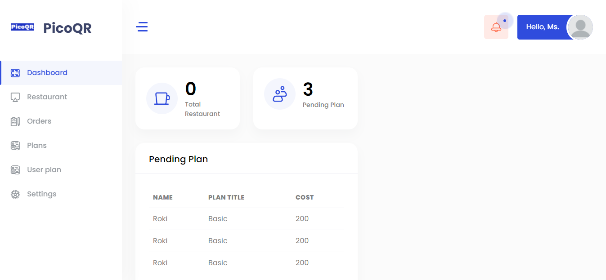606x280 pixels.
Task: Click the Plans sidebar icon
Action: click(x=15, y=146)
